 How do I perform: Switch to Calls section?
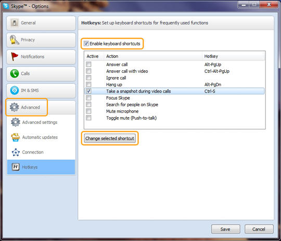[x=41, y=73]
